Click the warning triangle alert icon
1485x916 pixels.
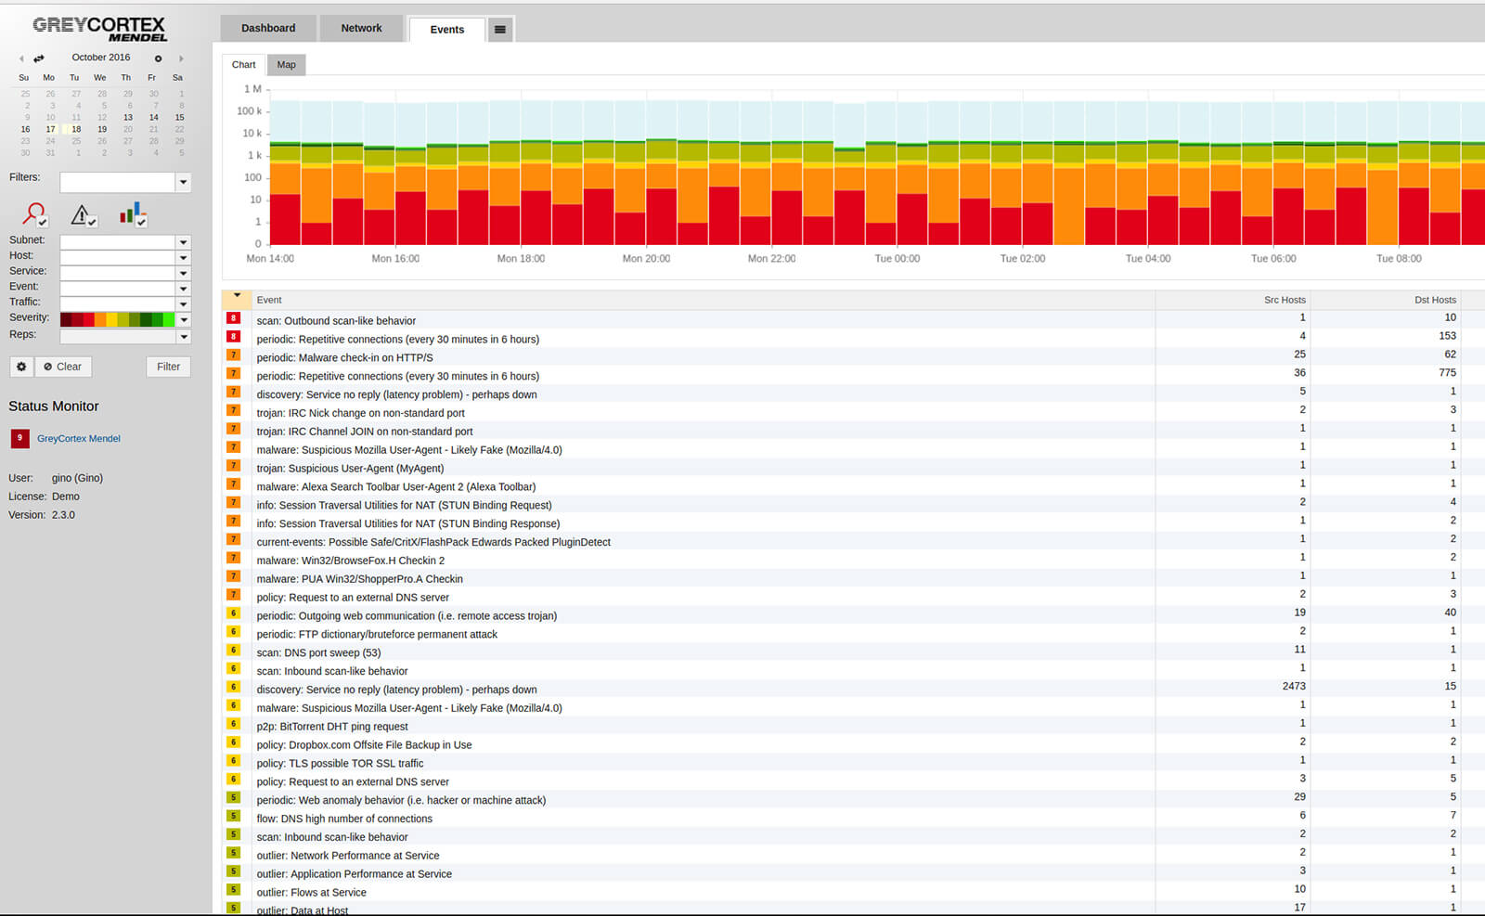click(81, 213)
